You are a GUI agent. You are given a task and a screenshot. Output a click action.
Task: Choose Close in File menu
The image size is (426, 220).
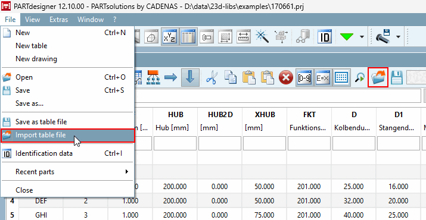click(67, 190)
